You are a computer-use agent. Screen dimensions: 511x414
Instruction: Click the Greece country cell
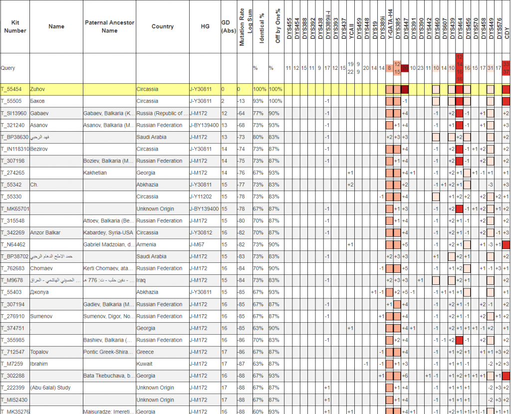click(145, 352)
